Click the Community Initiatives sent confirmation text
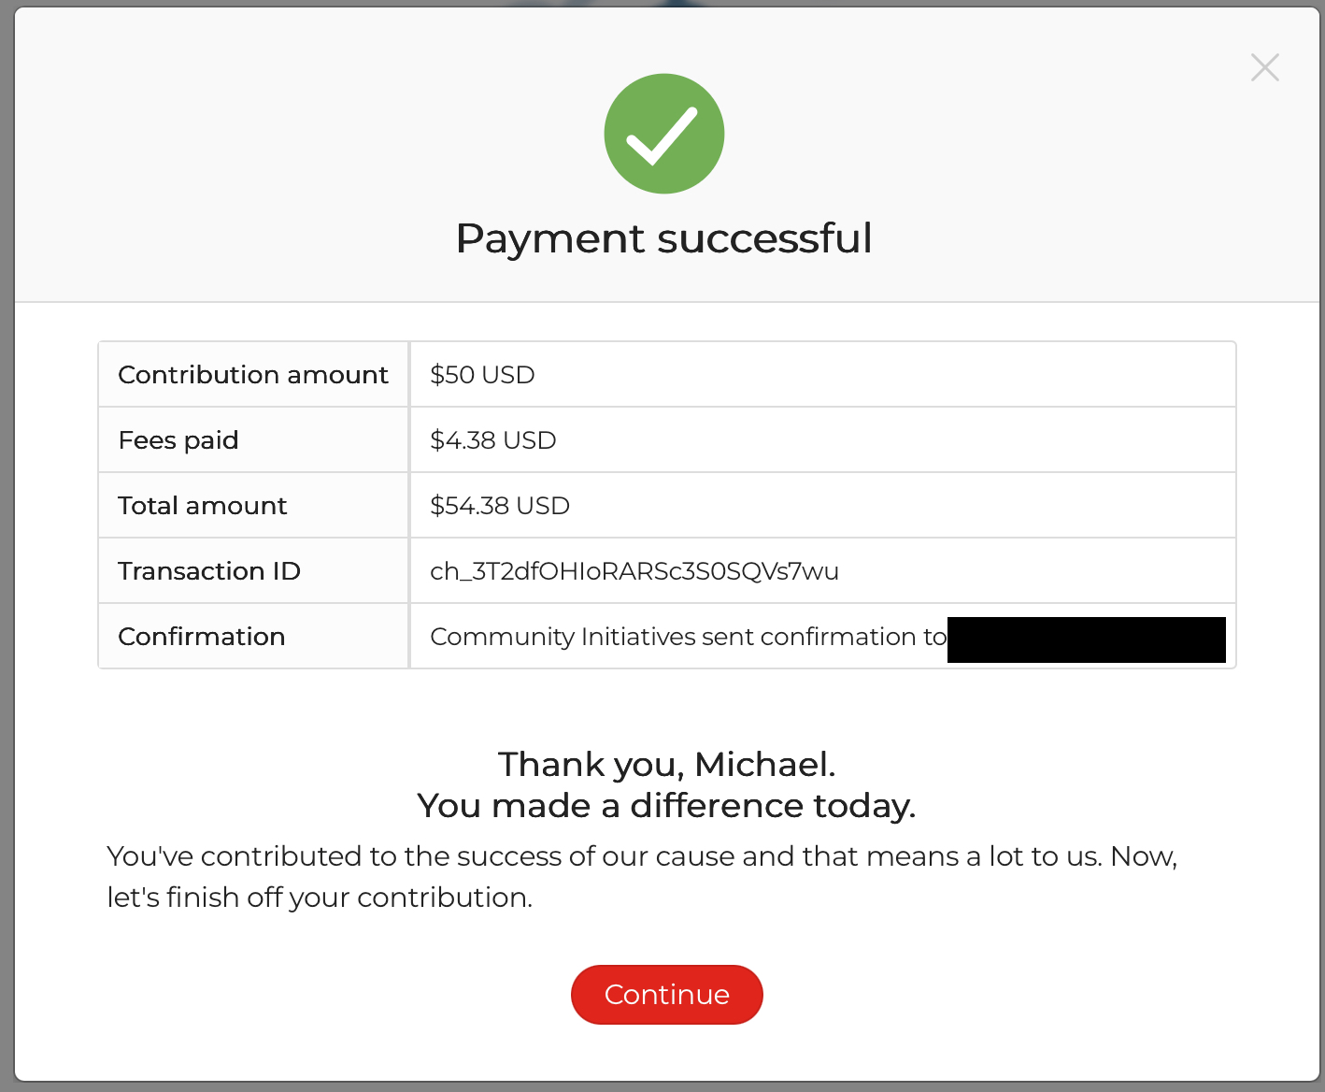Screen dimensions: 1325x1092 (688, 637)
